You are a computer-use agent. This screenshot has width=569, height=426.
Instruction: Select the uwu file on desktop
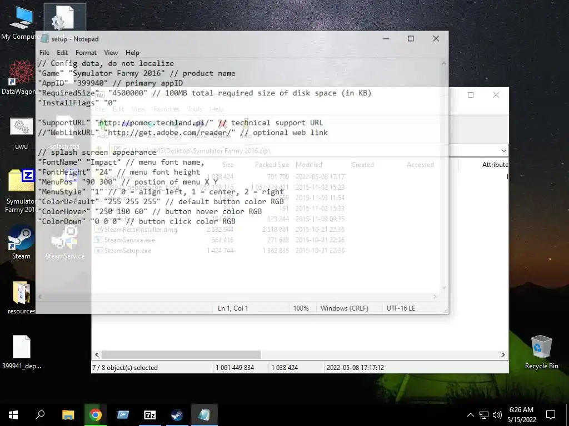(x=21, y=134)
